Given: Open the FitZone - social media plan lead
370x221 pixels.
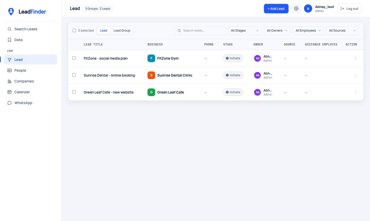Looking at the screenshot, I should pyautogui.click(x=106, y=58).
